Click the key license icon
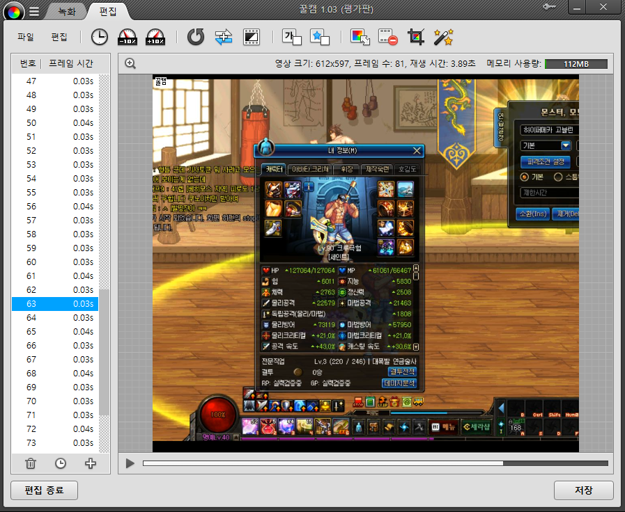 (549, 7)
